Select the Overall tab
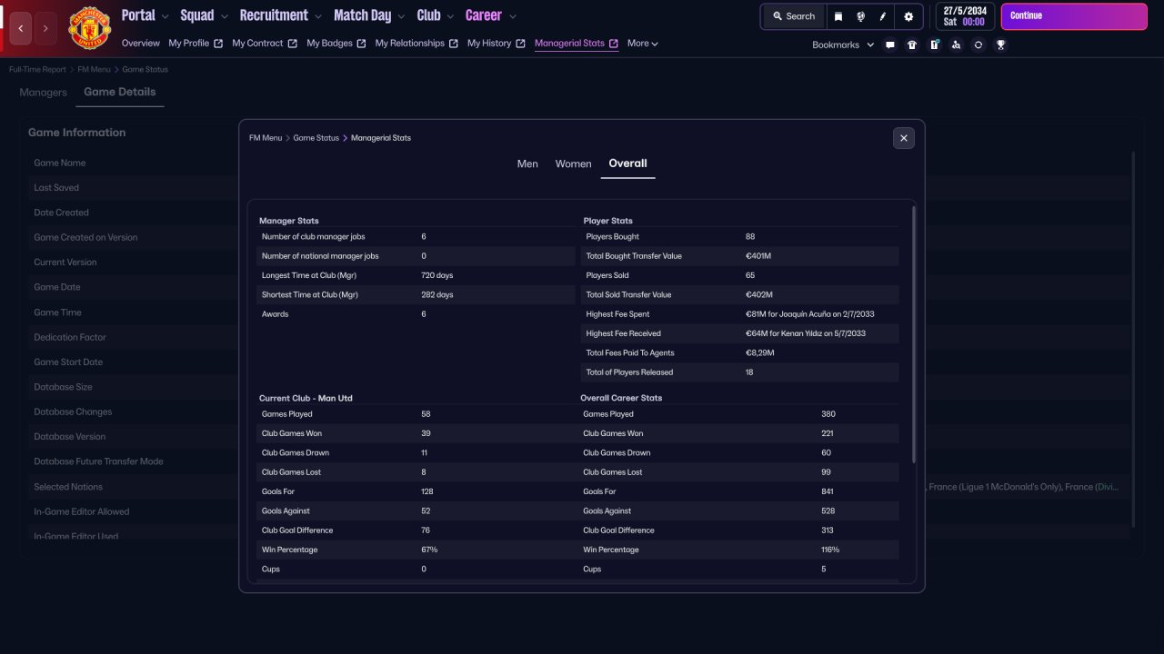The width and height of the screenshot is (1164, 654). 627,163
